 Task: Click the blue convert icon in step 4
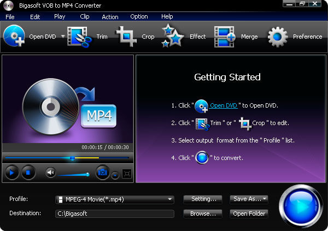202,157
